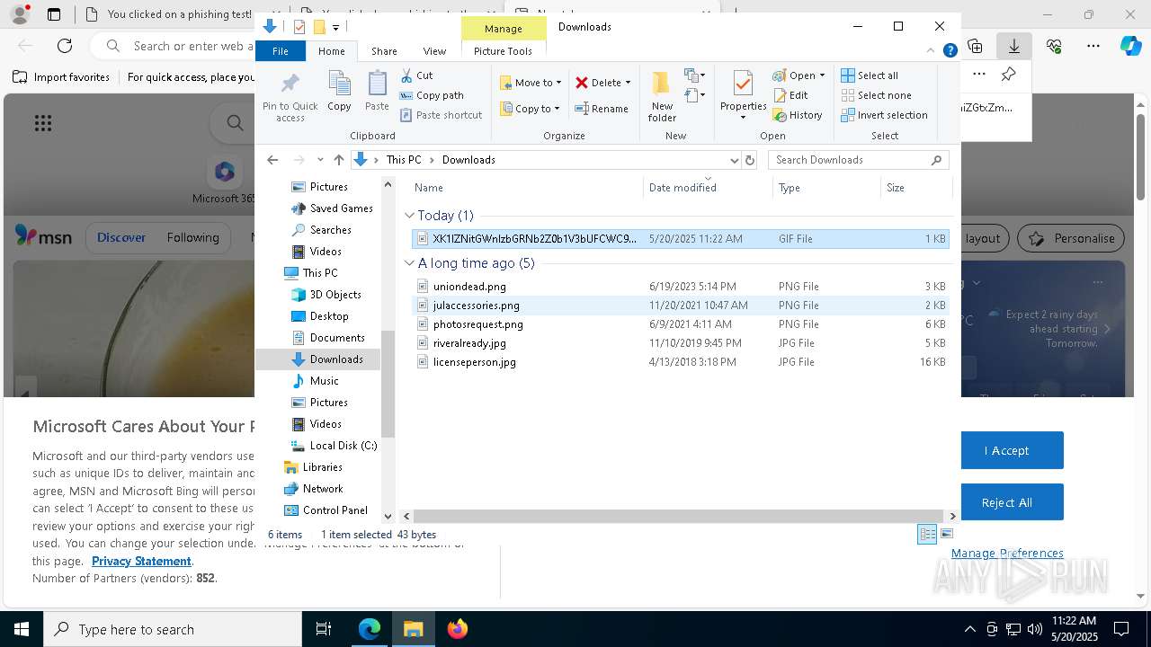Screen dimensions: 1151x647
Task: Click the MSN Discover tab
Action: pos(121,238)
